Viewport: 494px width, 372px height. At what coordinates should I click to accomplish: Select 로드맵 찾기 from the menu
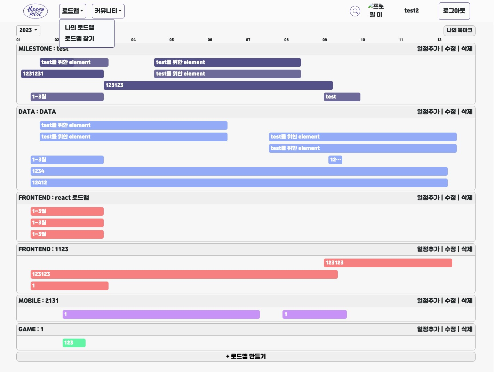coord(80,39)
